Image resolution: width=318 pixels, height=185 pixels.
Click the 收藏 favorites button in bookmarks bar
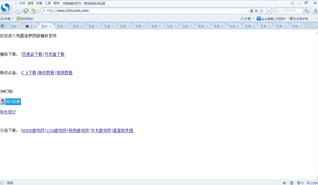[x=7, y=19]
